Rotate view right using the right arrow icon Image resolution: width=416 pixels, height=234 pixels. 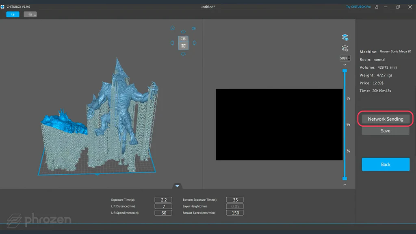pos(195,43)
